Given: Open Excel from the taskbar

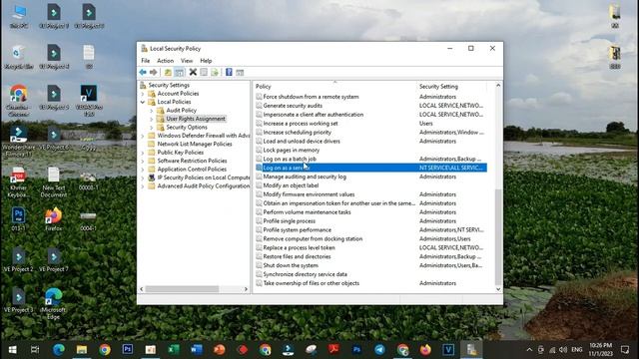Looking at the screenshot, I should 174,350.
